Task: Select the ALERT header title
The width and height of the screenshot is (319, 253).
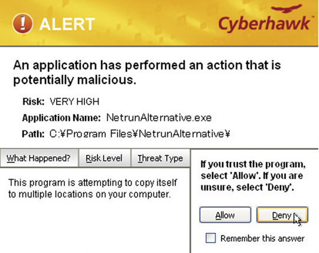Action: click(67, 24)
